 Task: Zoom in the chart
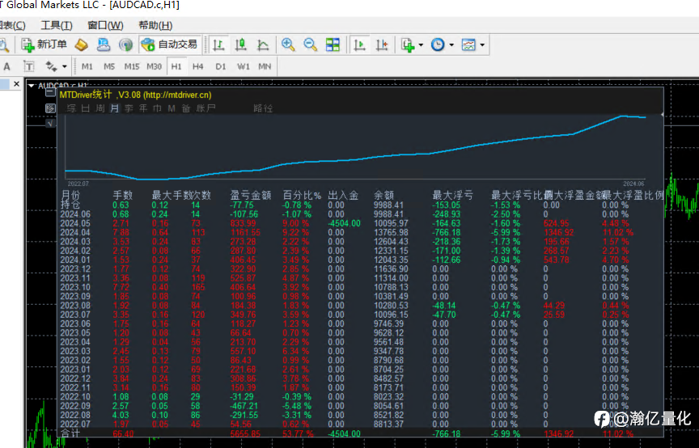(288, 44)
